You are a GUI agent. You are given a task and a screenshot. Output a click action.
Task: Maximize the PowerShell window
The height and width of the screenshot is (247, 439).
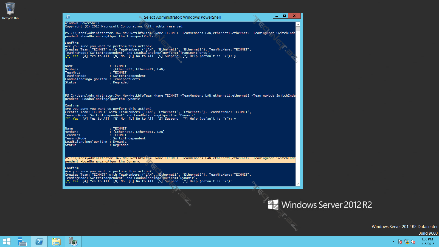coord(285,16)
